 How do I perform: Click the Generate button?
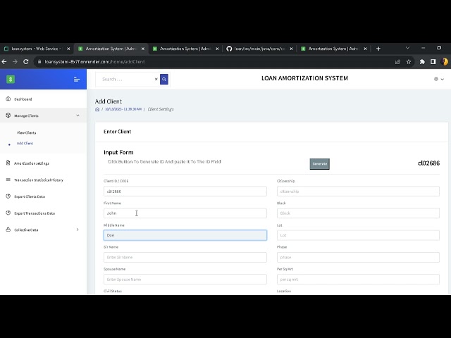pyautogui.click(x=319, y=164)
